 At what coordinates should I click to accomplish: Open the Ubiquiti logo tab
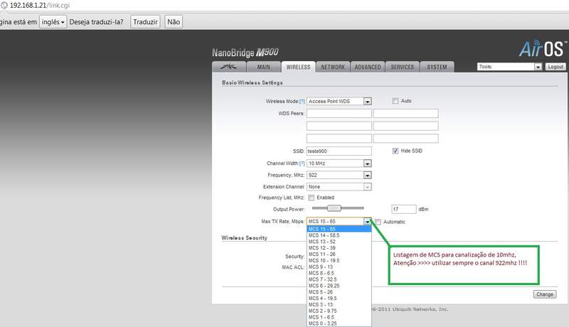(x=229, y=67)
